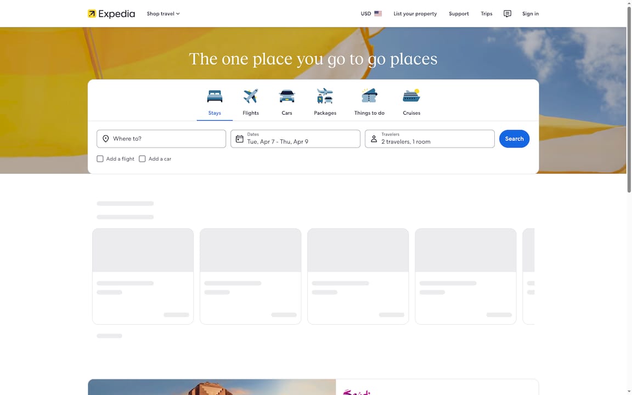Image resolution: width=632 pixels, height=395 pixels.
Task: Open the chat messages icon
Action: pos(507,14)
